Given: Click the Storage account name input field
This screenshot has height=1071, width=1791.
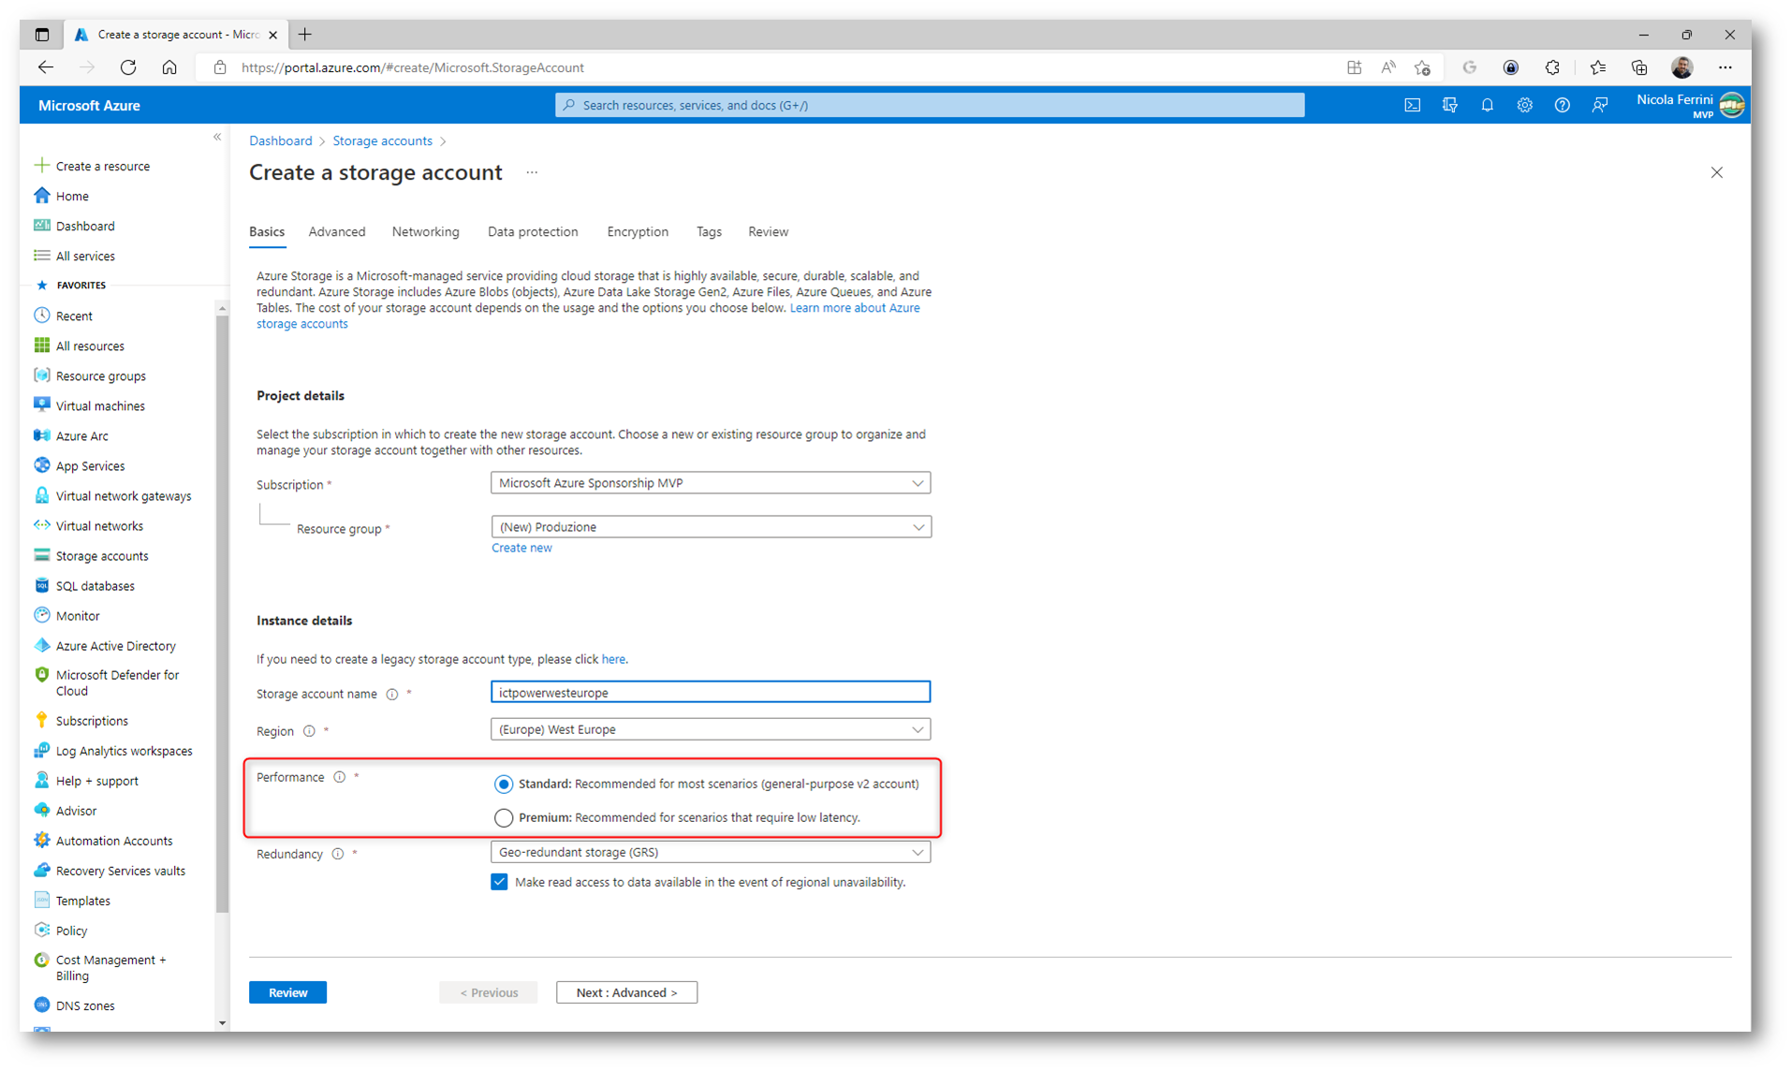Looking at the screenshot, I should 710,693.
